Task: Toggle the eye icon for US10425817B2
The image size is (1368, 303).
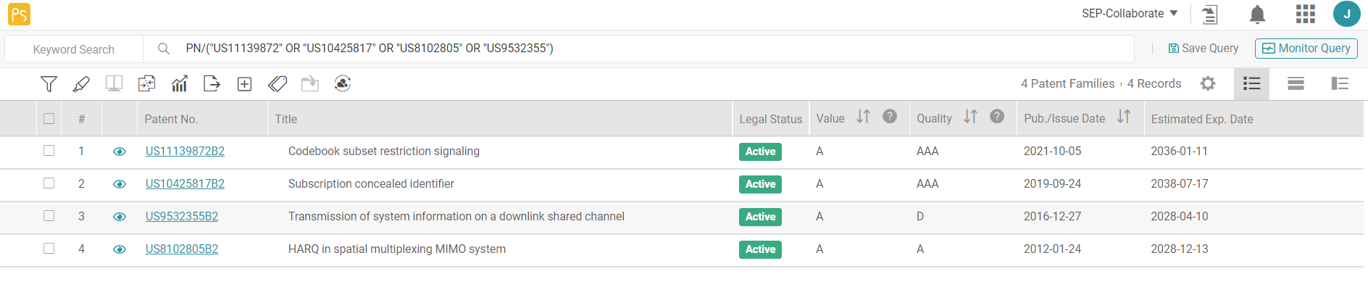Action: point(120,184)
